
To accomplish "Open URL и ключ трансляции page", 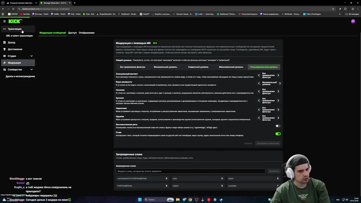I will click(19, 36).
